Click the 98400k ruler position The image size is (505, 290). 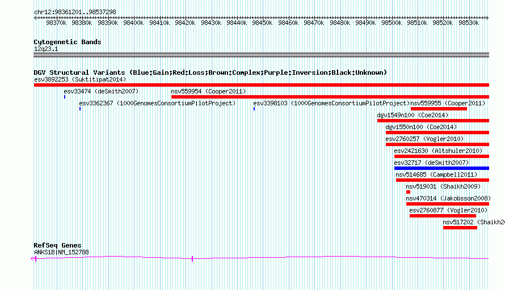(133, 23)
